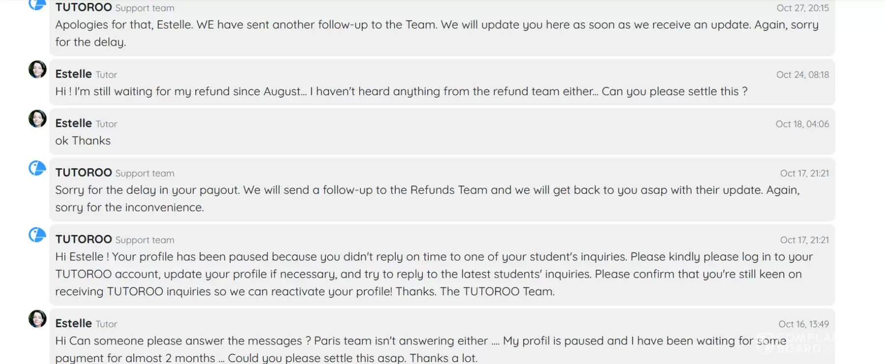The height and width of the screenshot is (364, 885).
Task: Click the "Oct 16, 13:49" timestamp
Action: pyautogui.click(x=803, y=324)
